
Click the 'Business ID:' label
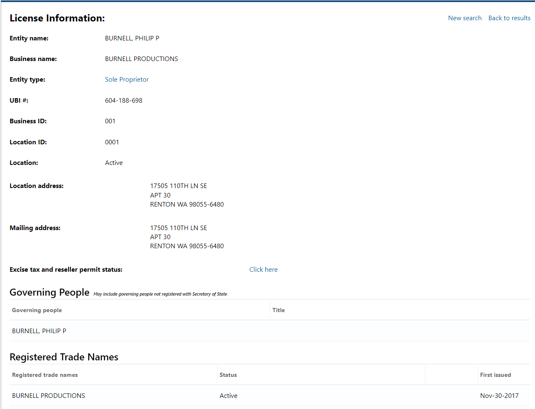tap(28, 121)
